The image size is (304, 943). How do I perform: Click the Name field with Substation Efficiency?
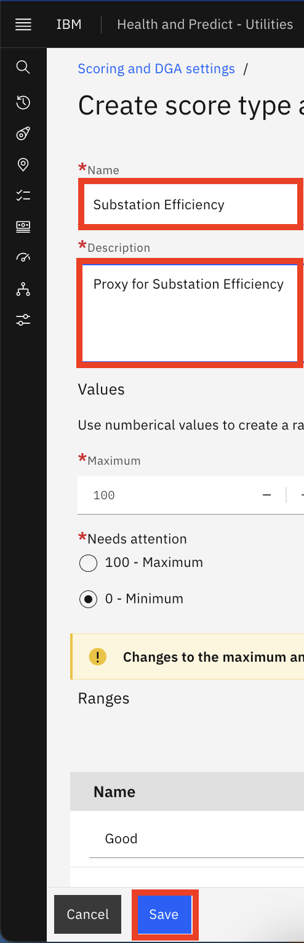point(191,204)
